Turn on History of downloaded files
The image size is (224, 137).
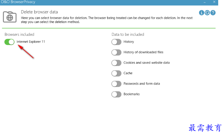(x=117, y=52)
